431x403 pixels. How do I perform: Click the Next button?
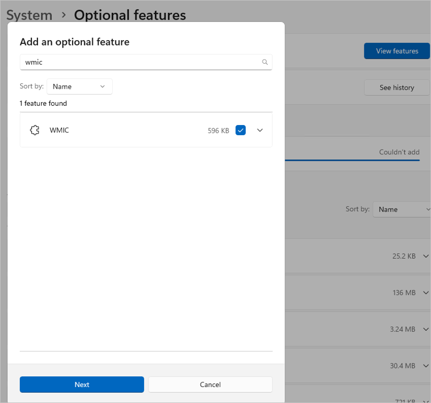[x=82, y=384]
